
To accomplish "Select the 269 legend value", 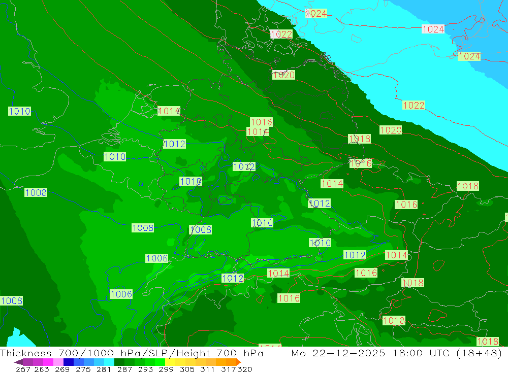I will pyautogui.click(x=61, y=369).
